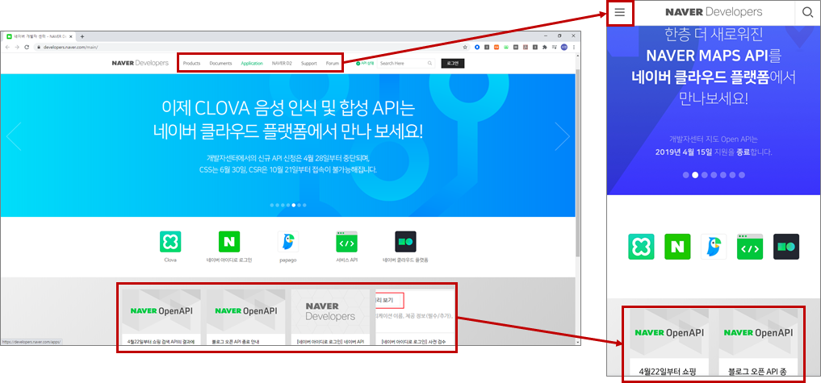The height and width of the screenshot is (383, 821).
Task: Reload the page with the browser refresh icon
Action: [27, 47]
